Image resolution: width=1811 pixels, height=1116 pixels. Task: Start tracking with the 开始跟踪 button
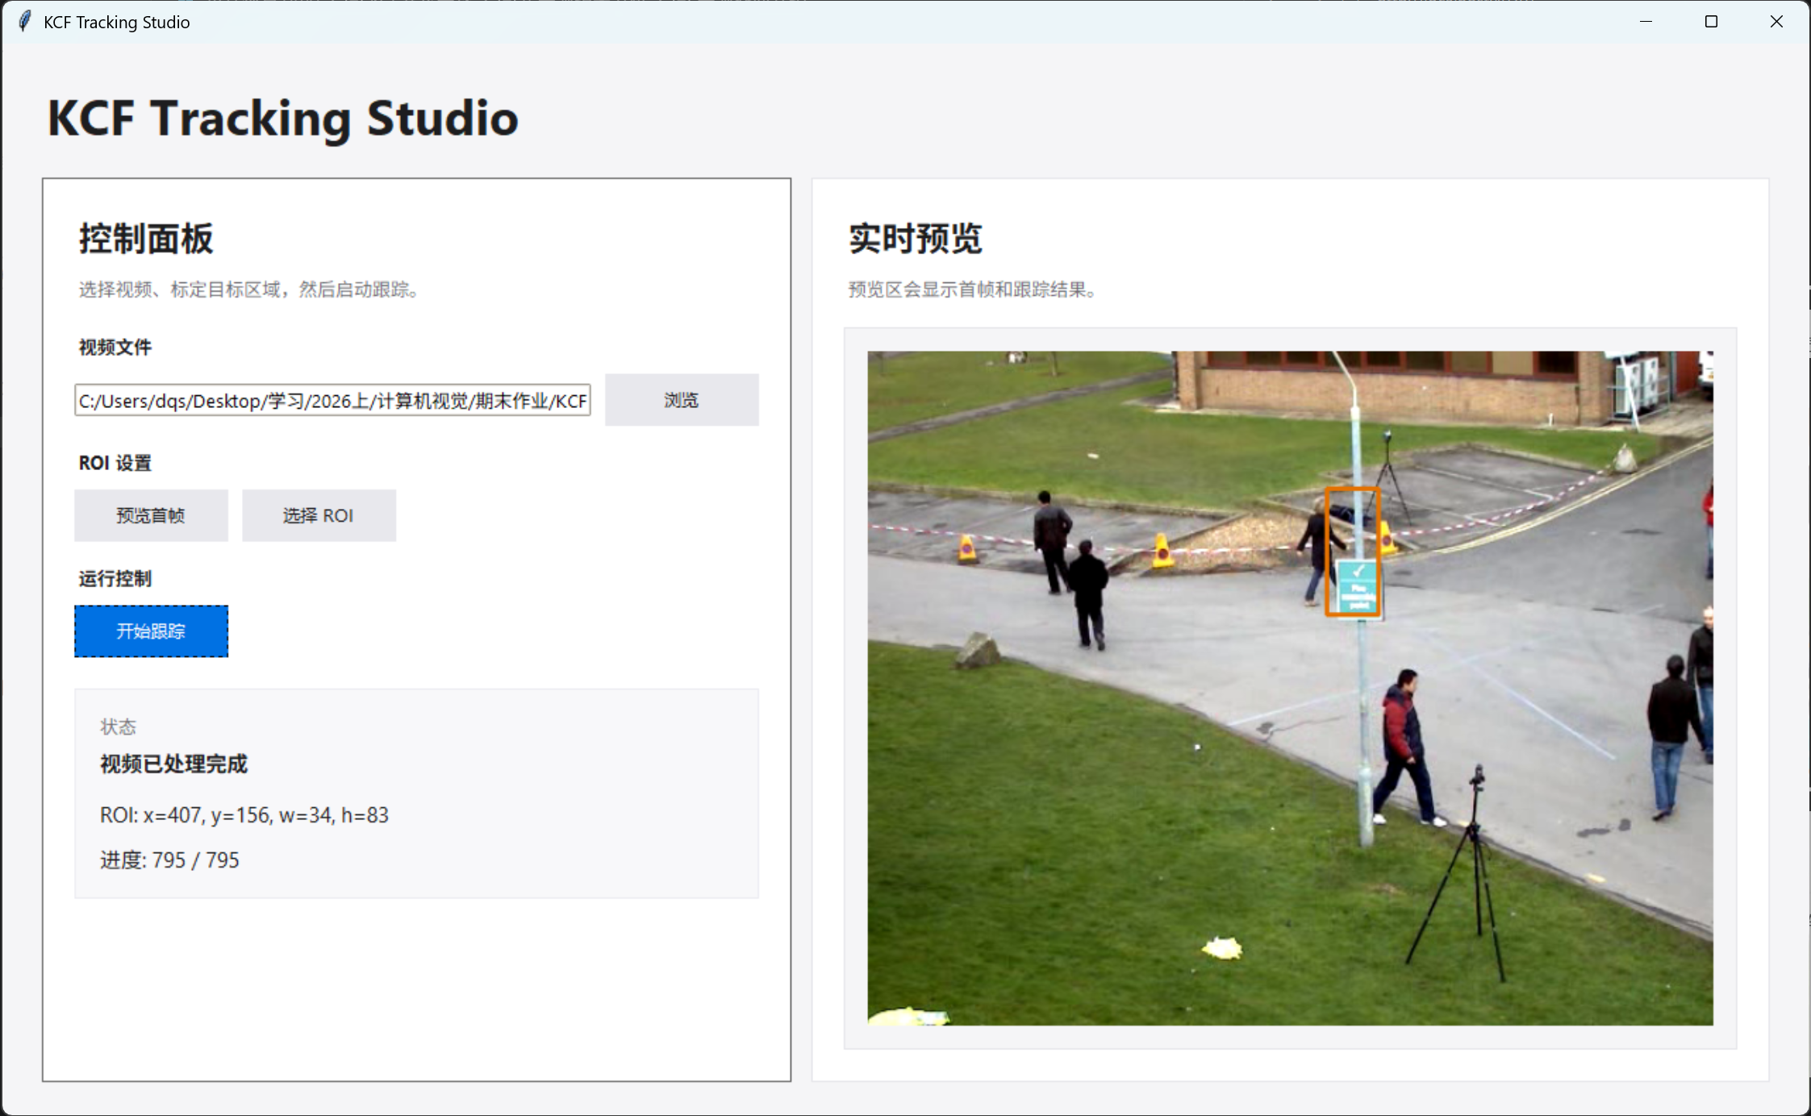[151, 631]
